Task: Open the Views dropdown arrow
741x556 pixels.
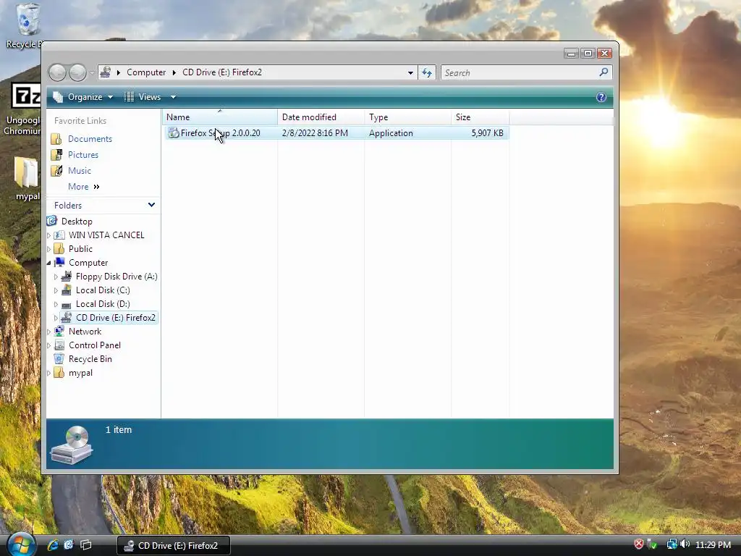Action: coord(174,98)
